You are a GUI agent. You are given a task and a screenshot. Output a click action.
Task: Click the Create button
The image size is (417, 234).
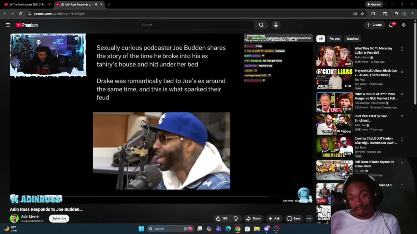374,25
